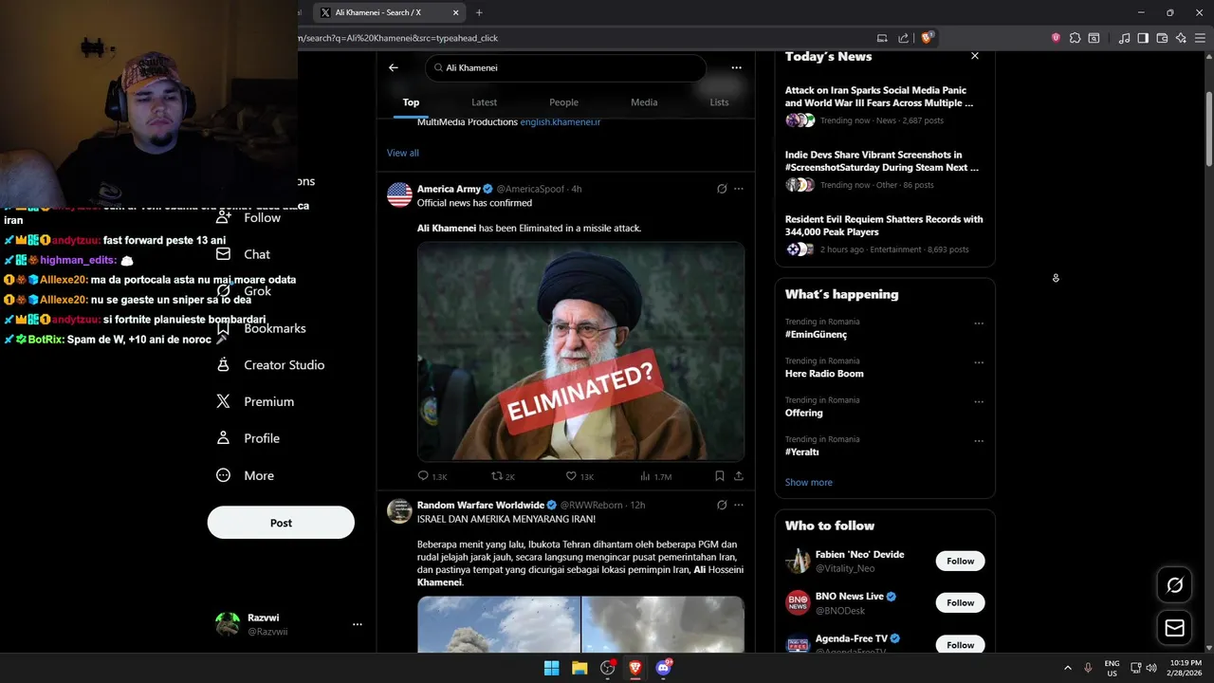The image size is (1214, 683).
Task: Open the Here Radio Boom trend
Action: (824, 374)
